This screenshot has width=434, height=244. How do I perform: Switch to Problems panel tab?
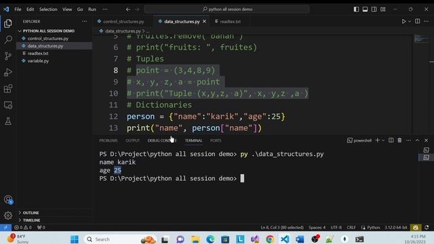click(108, 140)
